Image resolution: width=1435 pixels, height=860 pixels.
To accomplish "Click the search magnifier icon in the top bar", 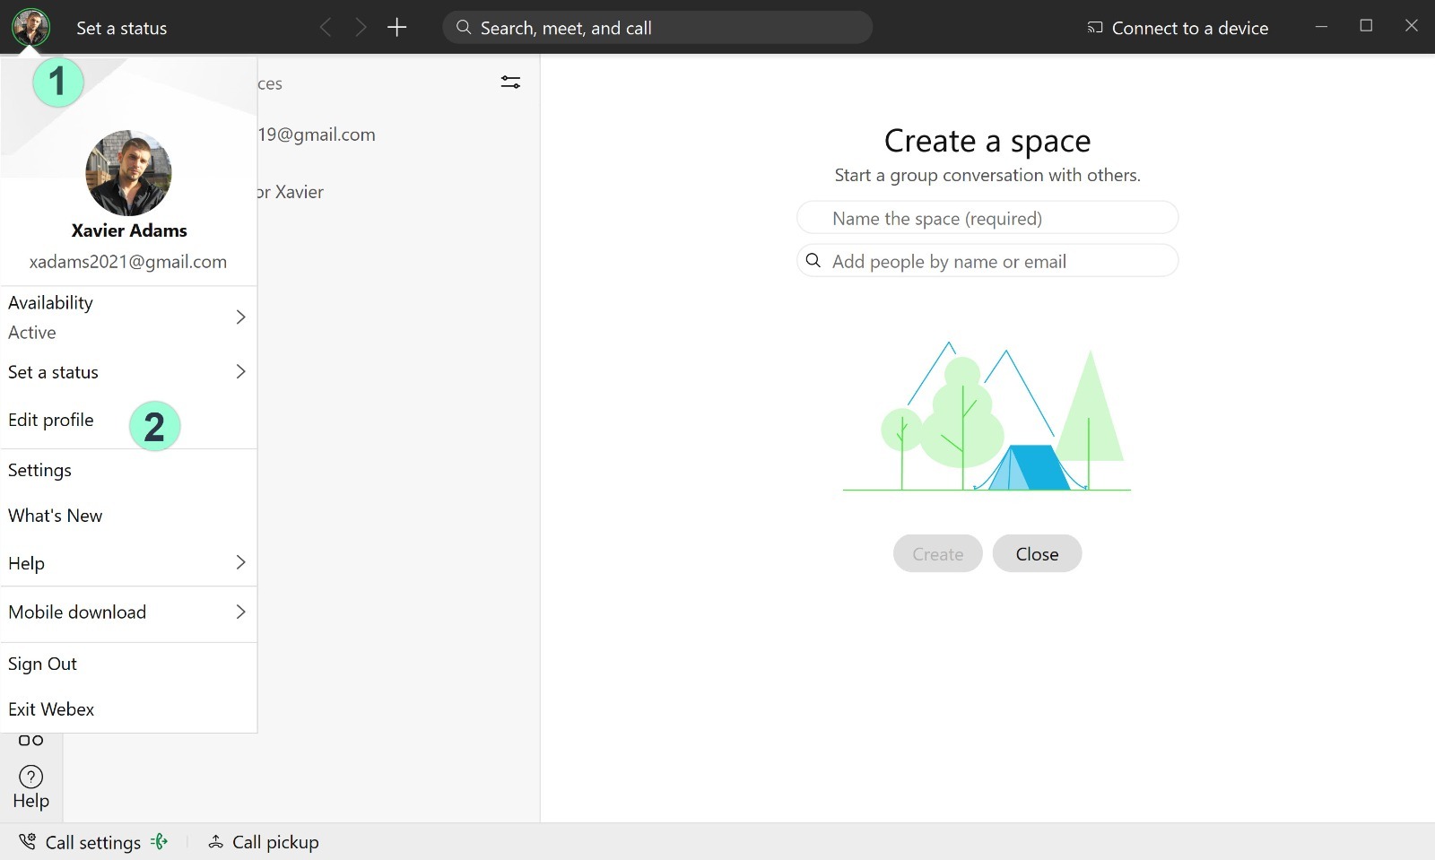I will point(464,28).
